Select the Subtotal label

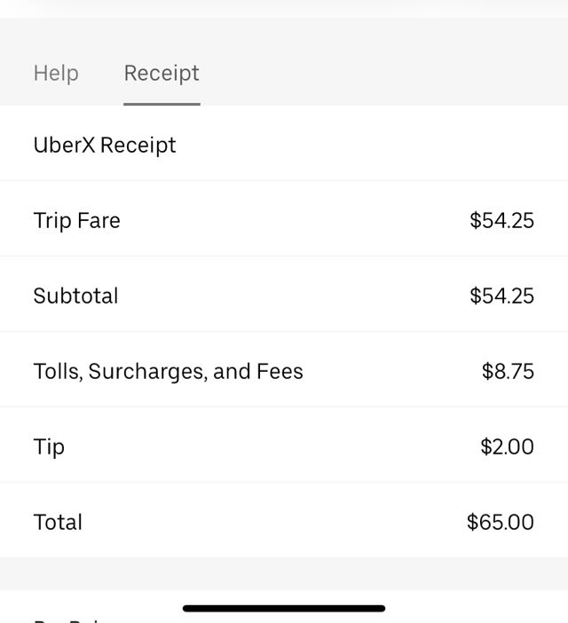pos(75,296)
